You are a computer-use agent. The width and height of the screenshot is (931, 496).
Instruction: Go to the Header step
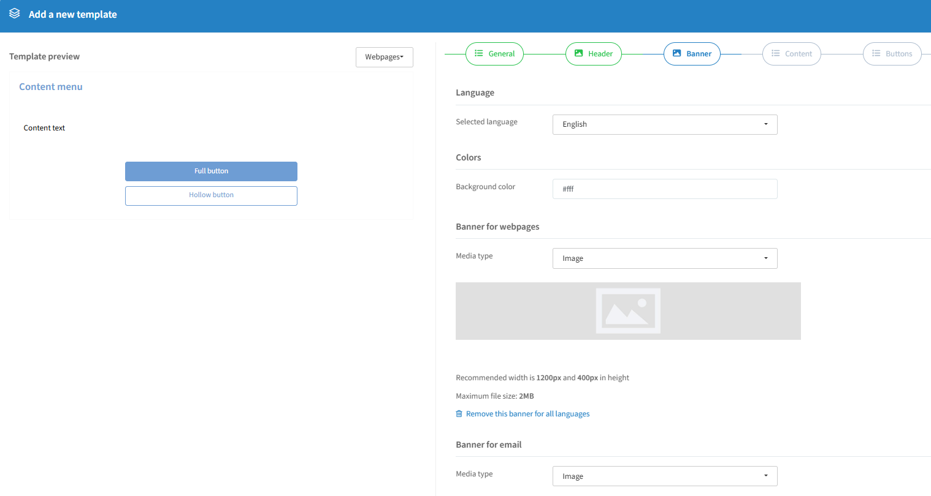point(594,54)
